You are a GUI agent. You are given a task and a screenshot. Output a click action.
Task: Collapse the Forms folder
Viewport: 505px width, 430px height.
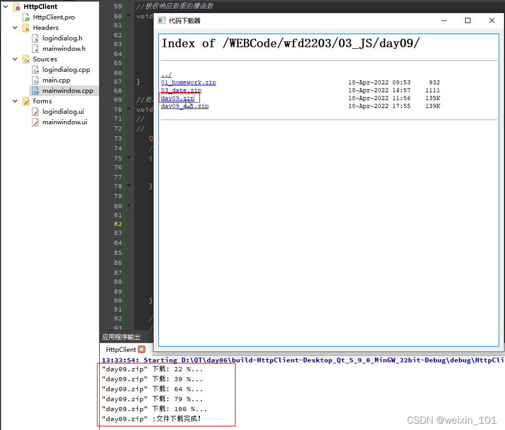(15, 101)
